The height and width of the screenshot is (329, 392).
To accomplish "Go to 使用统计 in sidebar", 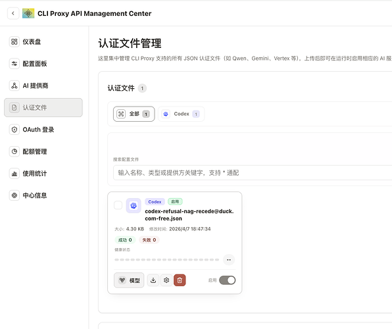I will point(43,173).
